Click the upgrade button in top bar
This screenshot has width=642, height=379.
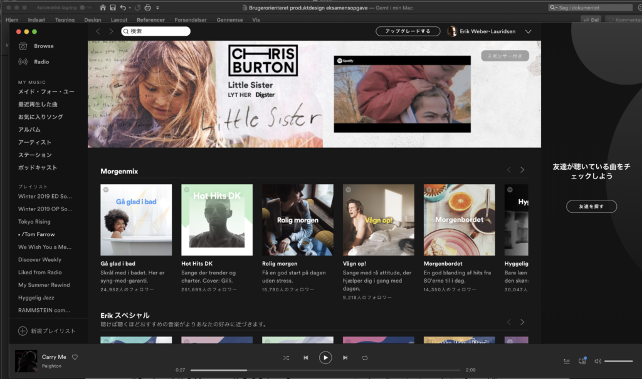click(x=408, y=31)
